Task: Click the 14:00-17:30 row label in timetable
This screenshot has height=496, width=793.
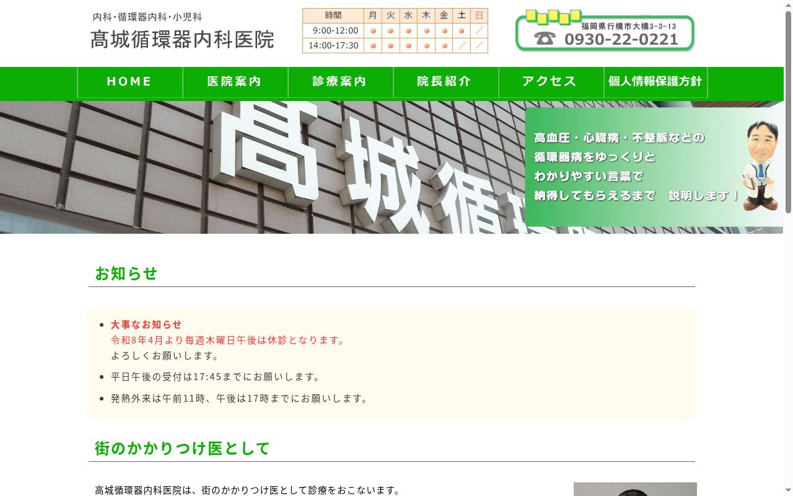Action: click(333, 45)
